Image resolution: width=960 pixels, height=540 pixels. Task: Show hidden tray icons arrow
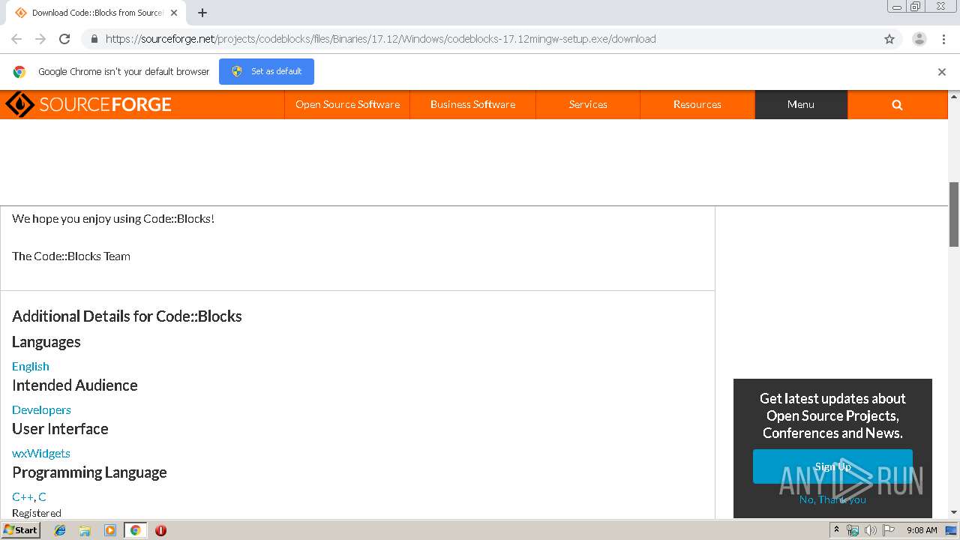point(836,530)
